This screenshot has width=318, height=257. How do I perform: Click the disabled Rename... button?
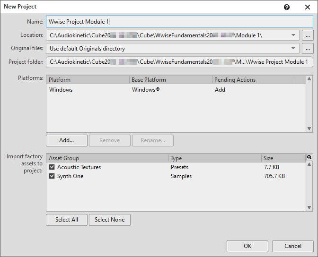tap(153, 140)
